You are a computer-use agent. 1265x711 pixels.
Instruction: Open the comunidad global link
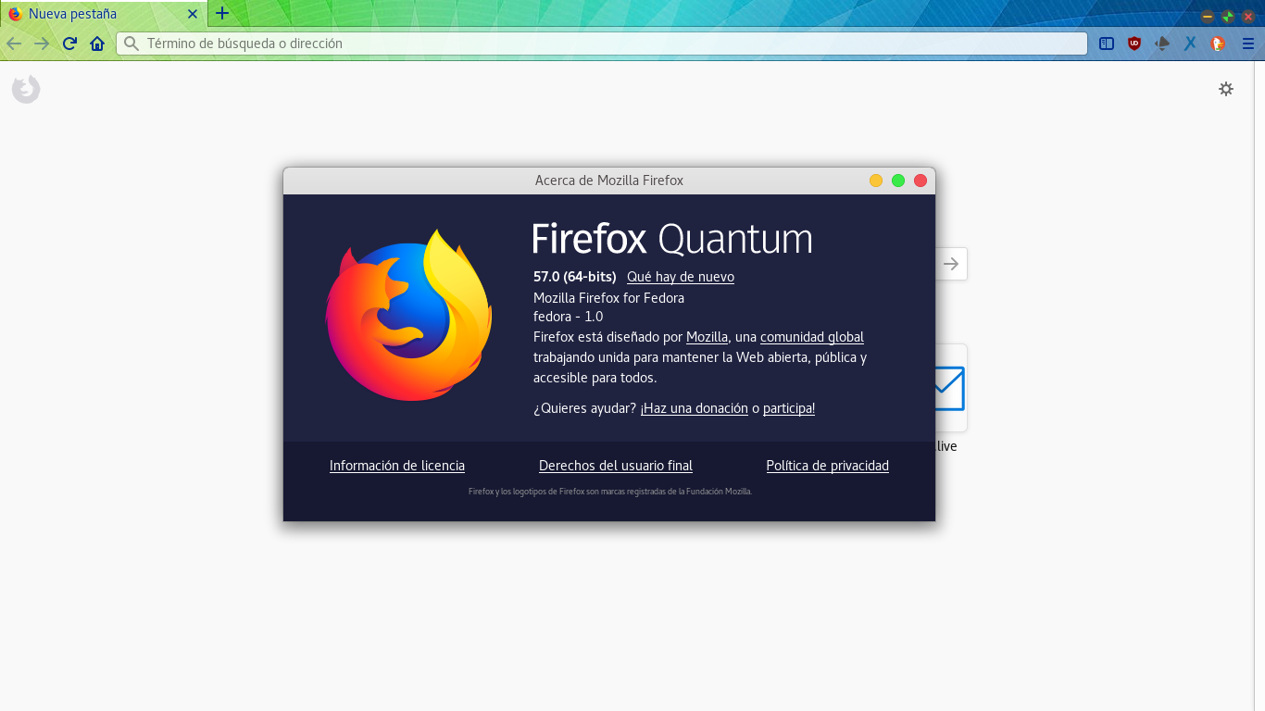[812, 337]
